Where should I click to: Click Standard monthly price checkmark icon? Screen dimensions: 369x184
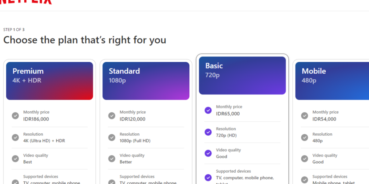(x=112, y=116)
